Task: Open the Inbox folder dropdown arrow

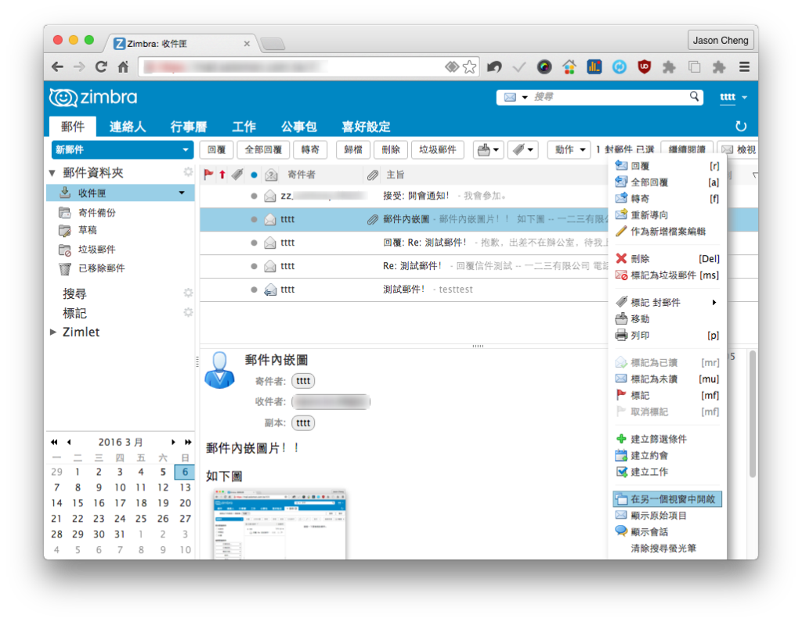Action: tap(182, 192)
